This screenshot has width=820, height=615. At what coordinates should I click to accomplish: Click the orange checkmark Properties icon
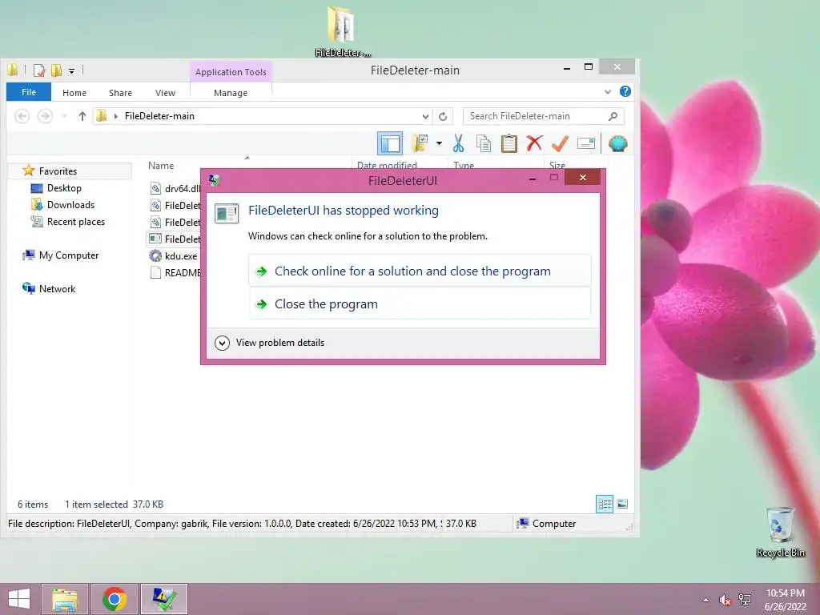pyautogui.click(x=560, y=143)
